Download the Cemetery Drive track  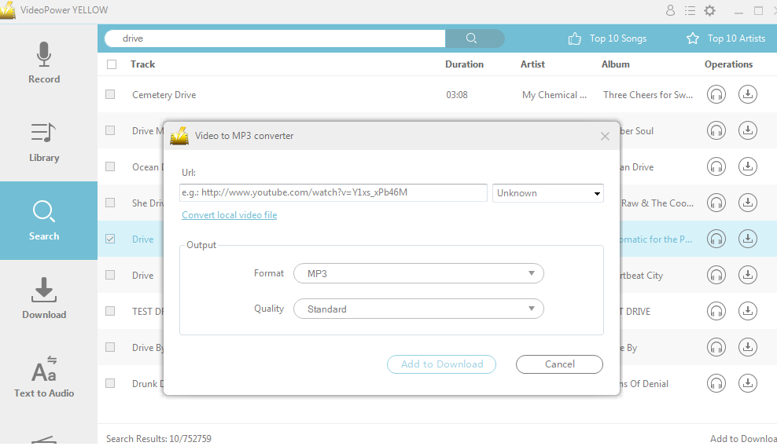(x=748, y=94)
